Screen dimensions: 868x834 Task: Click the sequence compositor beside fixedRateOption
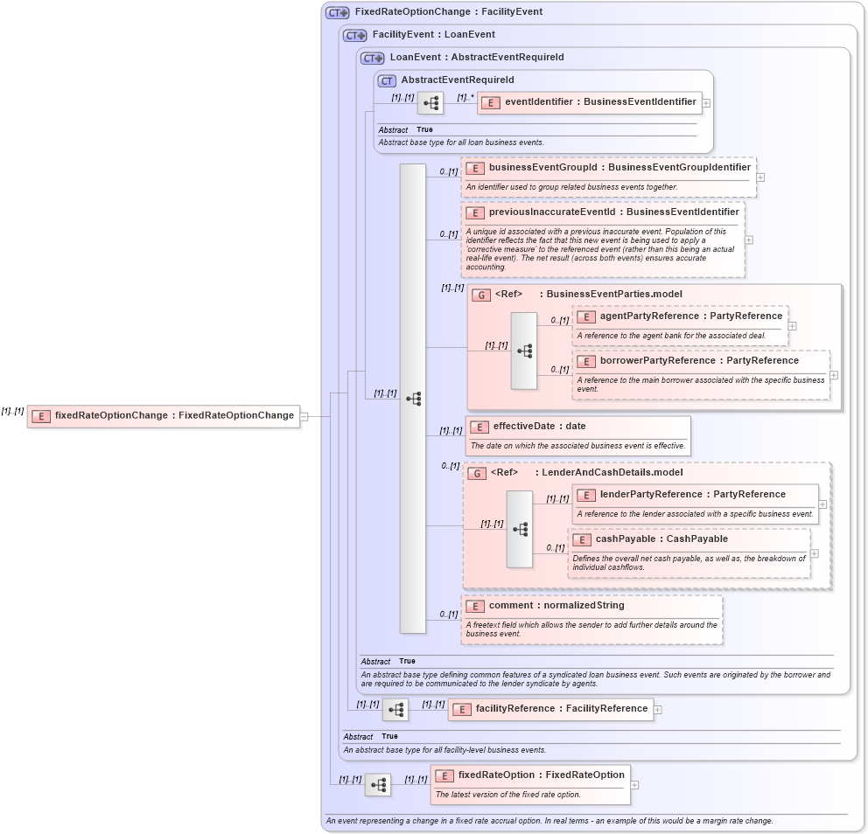click(x=379, y=784)
